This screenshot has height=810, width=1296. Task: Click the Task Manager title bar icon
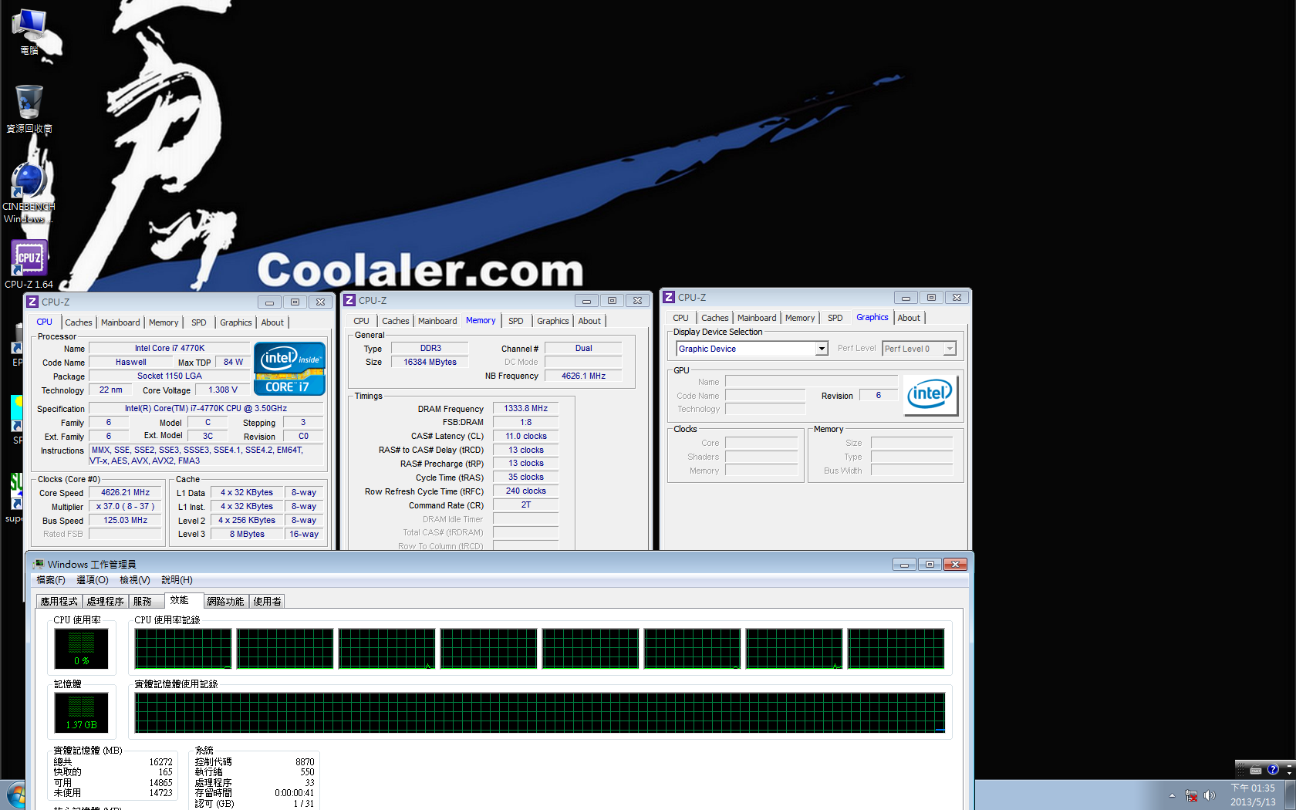click(39, 564)
